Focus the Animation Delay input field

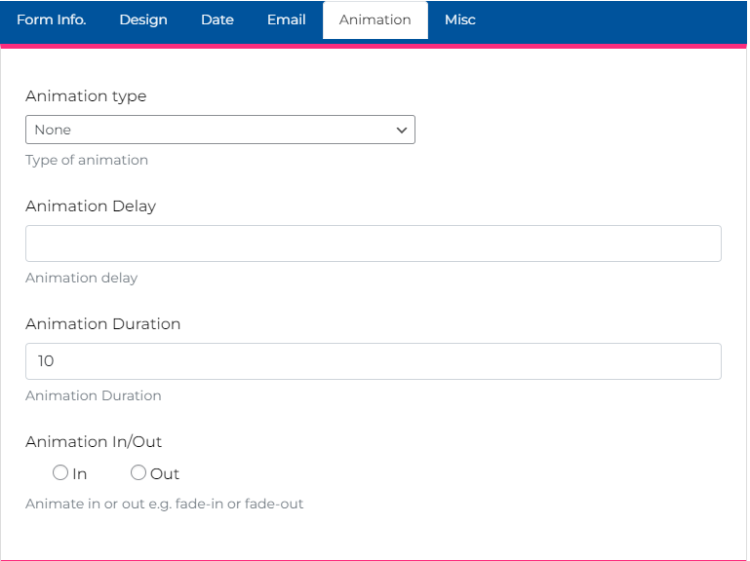[373, 243]
